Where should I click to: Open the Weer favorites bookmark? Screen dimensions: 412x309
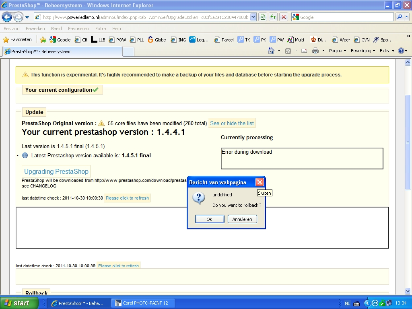341,40
